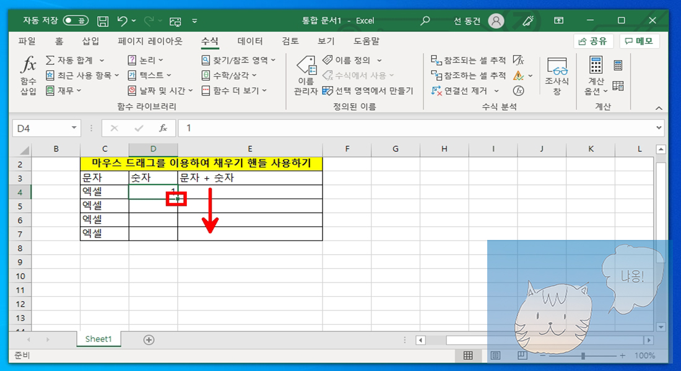Open the 파일 menu tab
Image resolution: width=681 pixels, height=371 pixels.
[x=27, y=41]
